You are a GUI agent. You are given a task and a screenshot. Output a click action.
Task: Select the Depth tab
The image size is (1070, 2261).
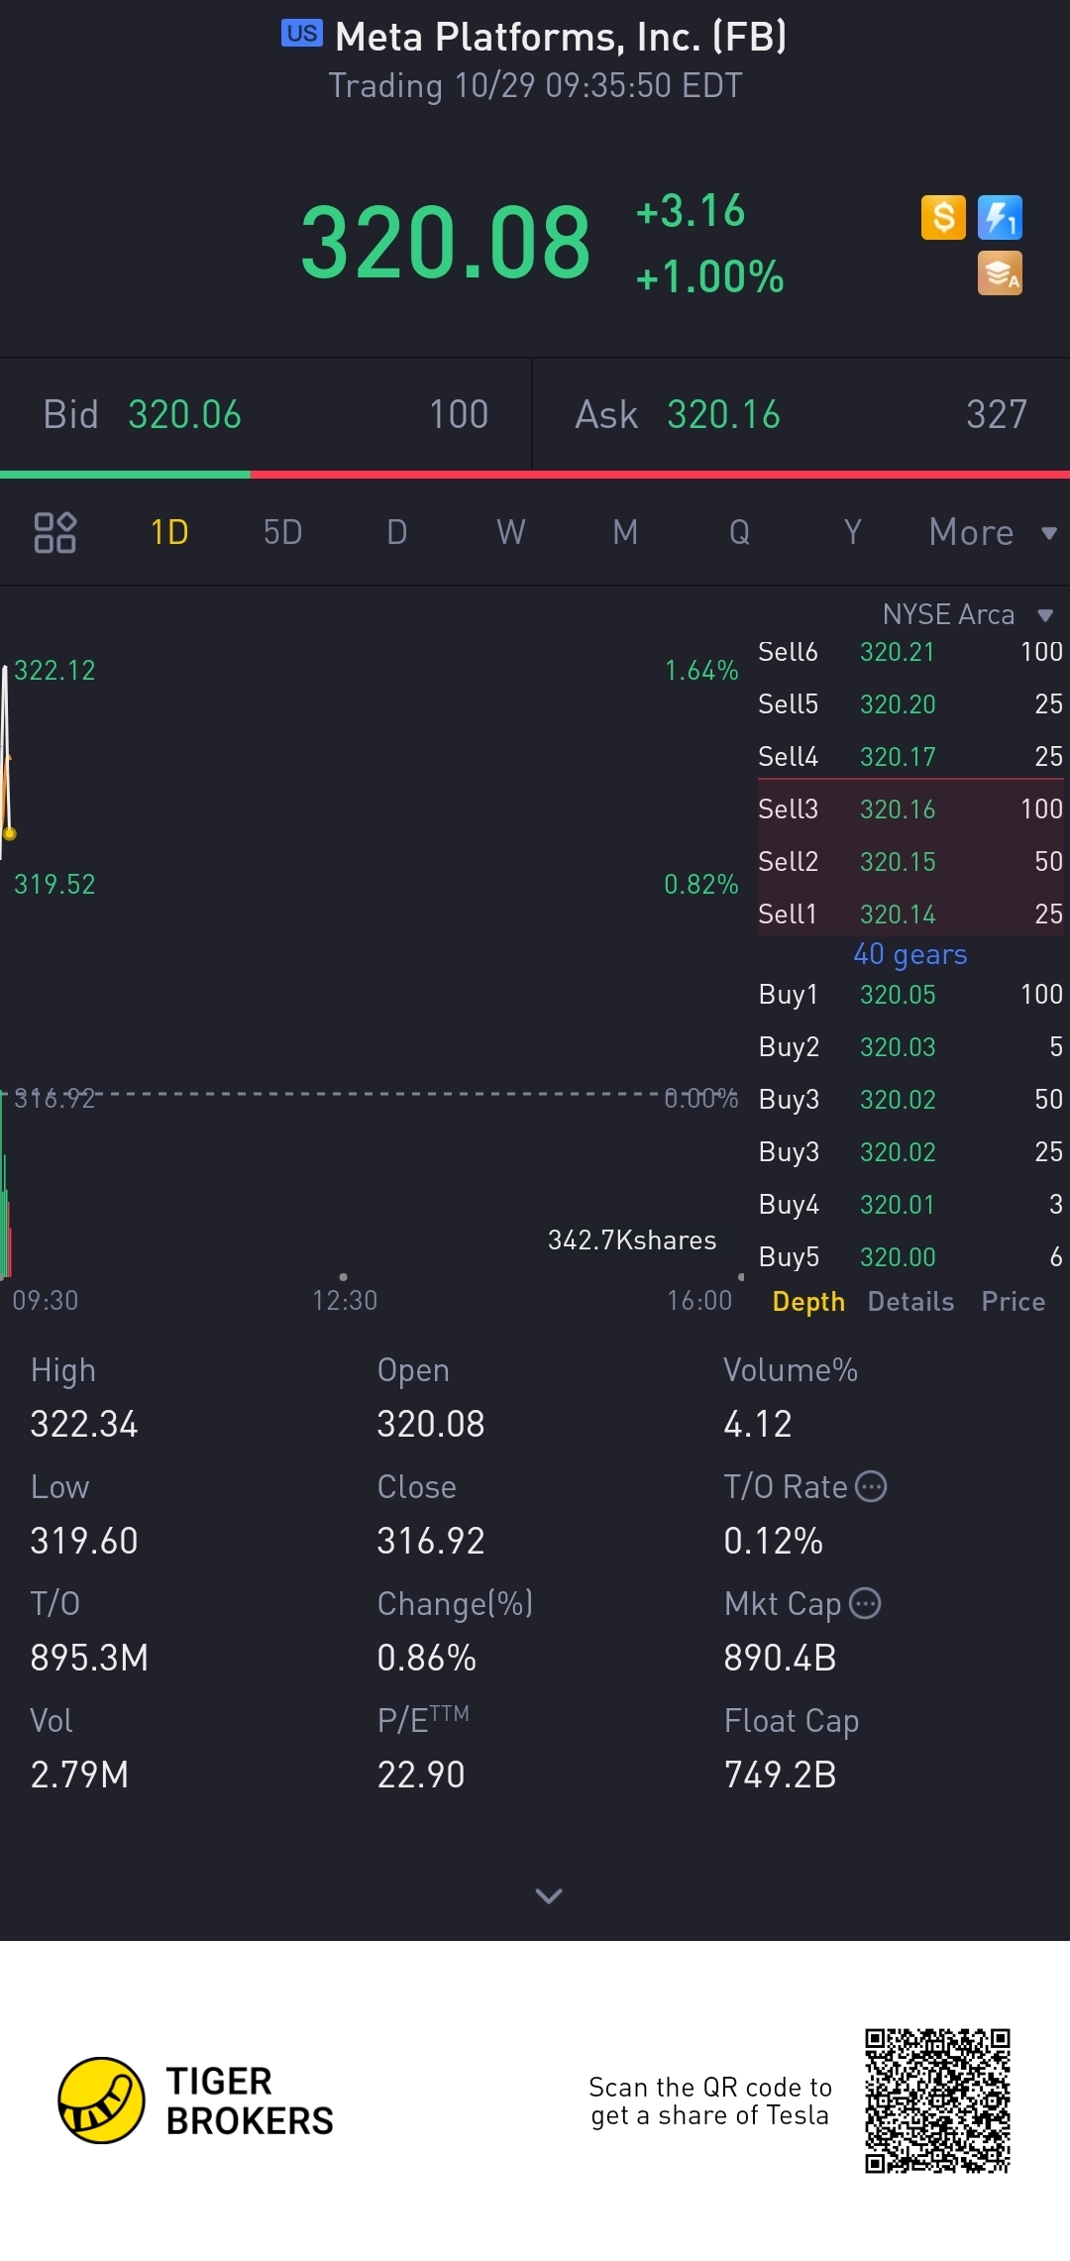[x=808, y=1301]
